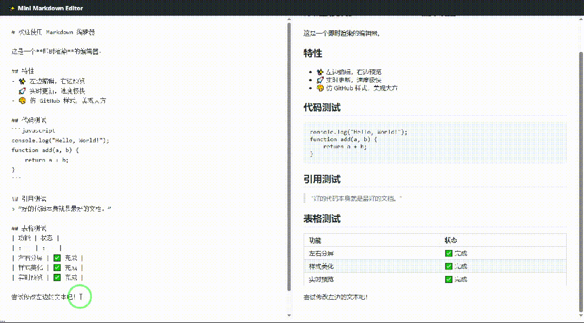Image resolution: width=584 pixels, height=323 pixels.
Task: Click 'function add(a, b) {' in the editor pane
Action: pyautogui.click(x=45, y=150)
